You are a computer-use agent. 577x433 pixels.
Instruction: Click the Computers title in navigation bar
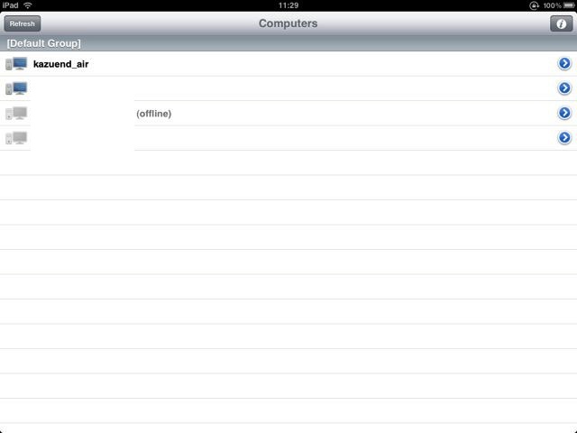tap(288, 23)
